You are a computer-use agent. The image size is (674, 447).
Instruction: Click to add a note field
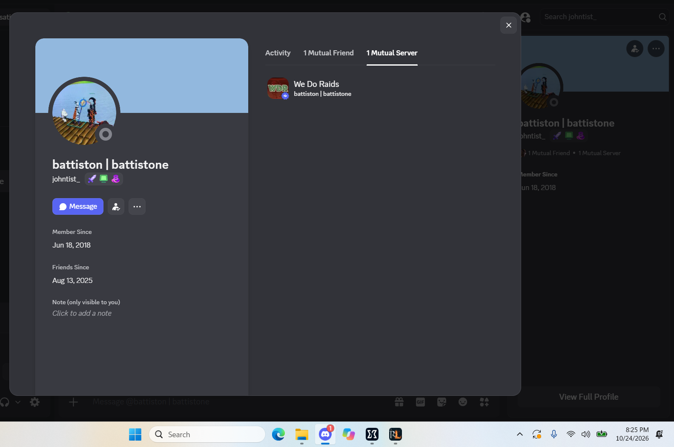[82, 313]
